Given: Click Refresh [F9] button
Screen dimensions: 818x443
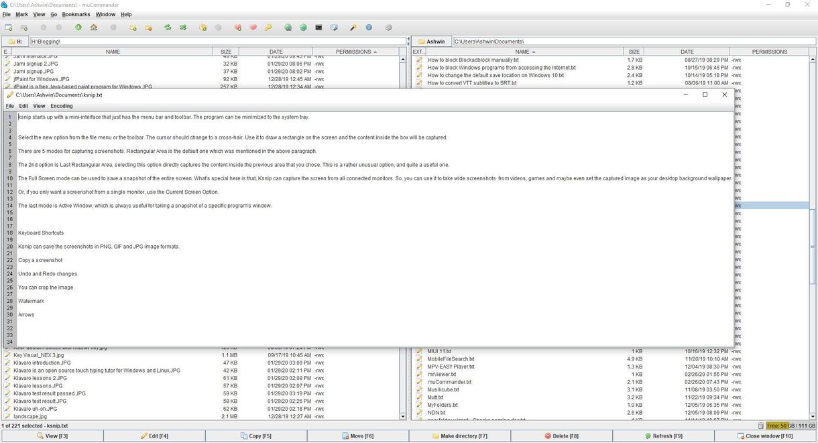Looking at the screenshot, I should (664, 436).
